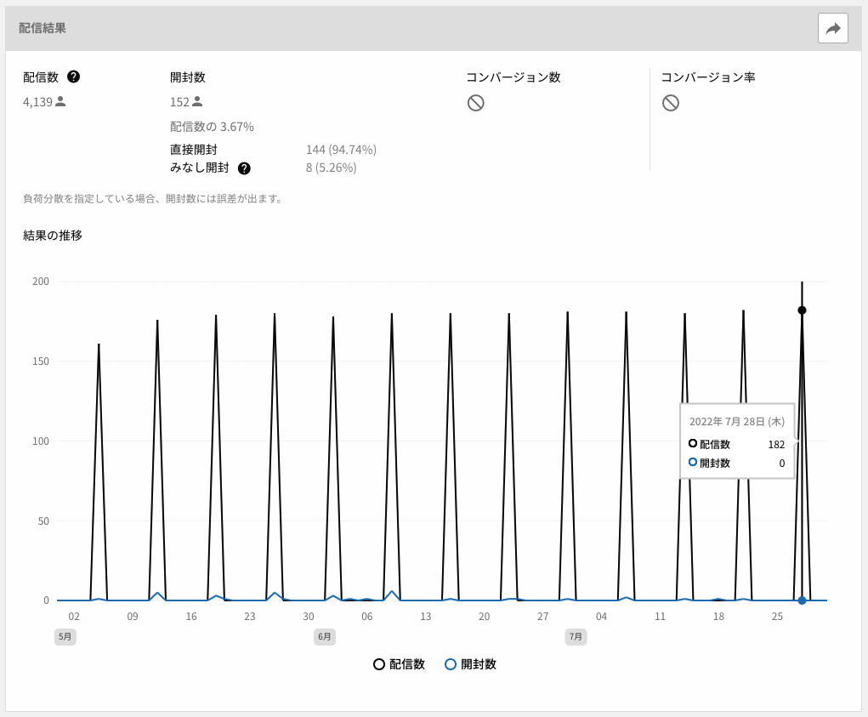
Task: Select the 7月 month marker
Action: pyautogui.click(x=576, y=636)
